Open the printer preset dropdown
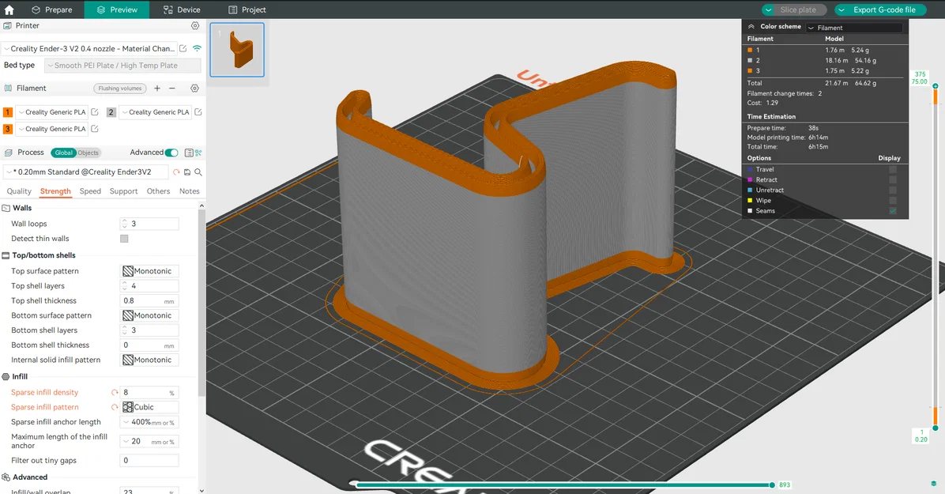The width and height of the screenshot is (945, 494). pyautogui.click(x=89, y=48)
